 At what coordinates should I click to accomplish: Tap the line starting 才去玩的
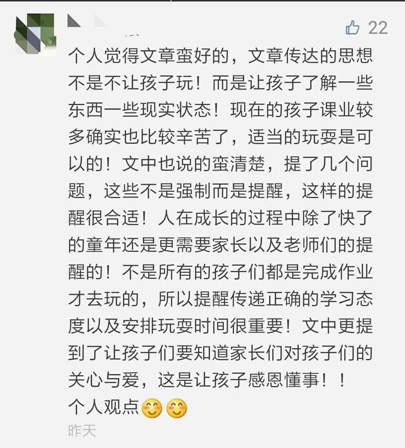(x=220, y=299)
